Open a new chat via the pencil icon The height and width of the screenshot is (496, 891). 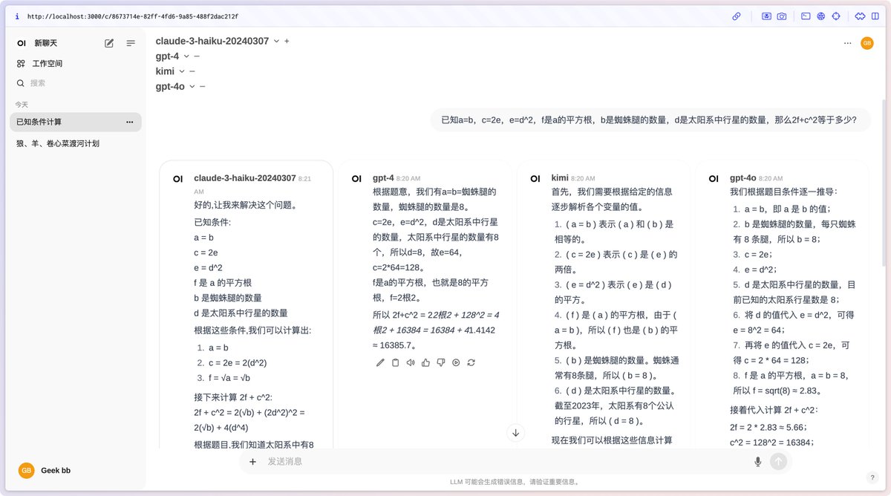tap(108, 43)
